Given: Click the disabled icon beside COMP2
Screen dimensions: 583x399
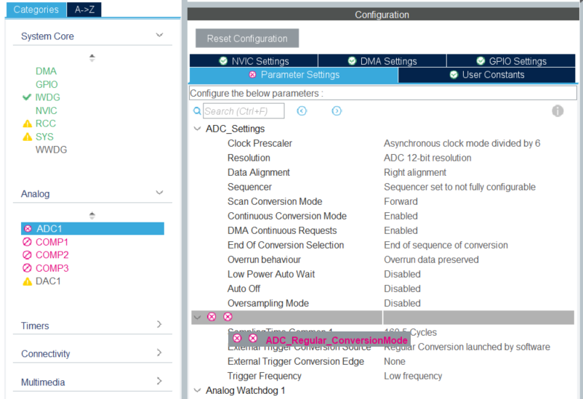Looking at the screenshot, I should pos(28,255).
